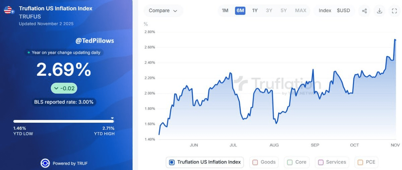Download the chart data
The height and width of the screenshot is (170, 402).
(x=380, y=11)
